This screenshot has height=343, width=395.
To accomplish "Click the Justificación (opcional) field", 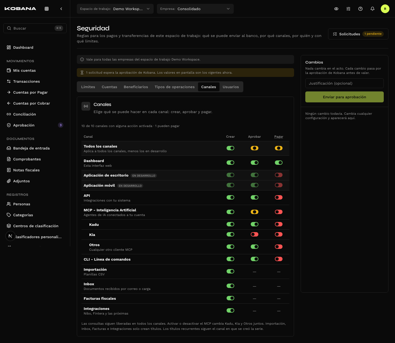I will point(345,83).
